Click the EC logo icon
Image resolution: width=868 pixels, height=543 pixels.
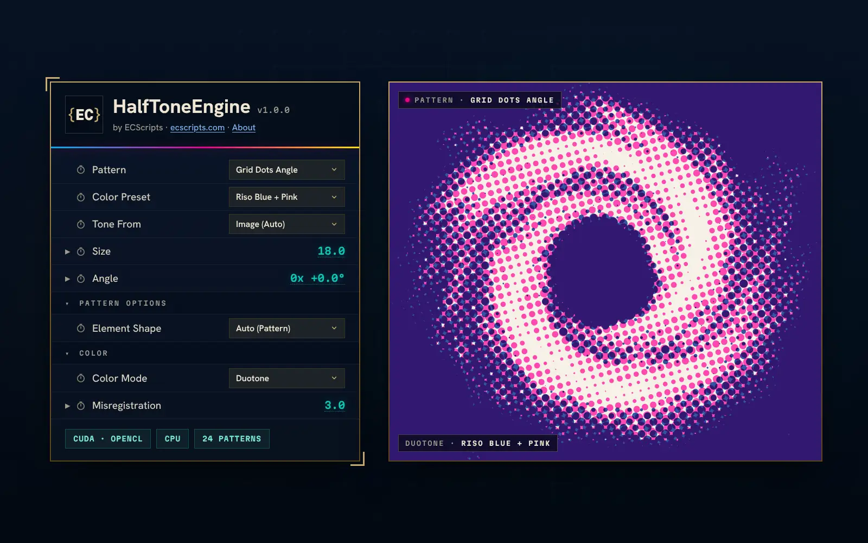pos(84,115)
